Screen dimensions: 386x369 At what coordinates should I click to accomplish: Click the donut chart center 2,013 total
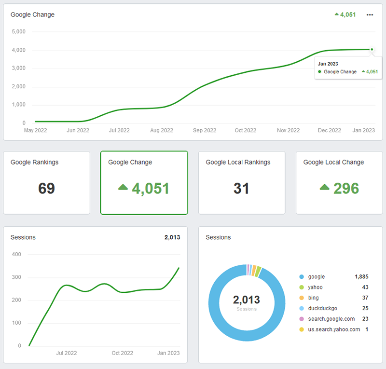click(x=247, y=301)
